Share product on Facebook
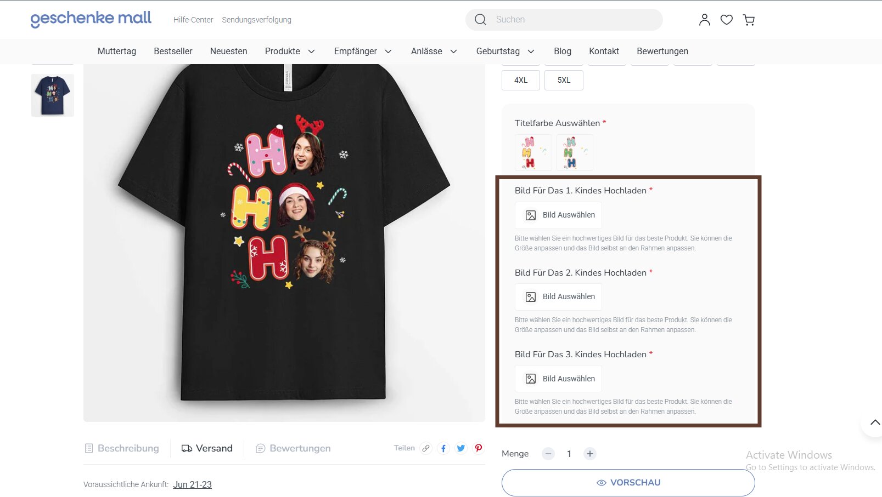Viewport: 882px width, 497px height. click(443, 448)
